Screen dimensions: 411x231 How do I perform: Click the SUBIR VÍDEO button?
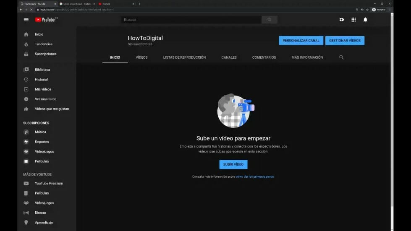[x=233, y=164]
